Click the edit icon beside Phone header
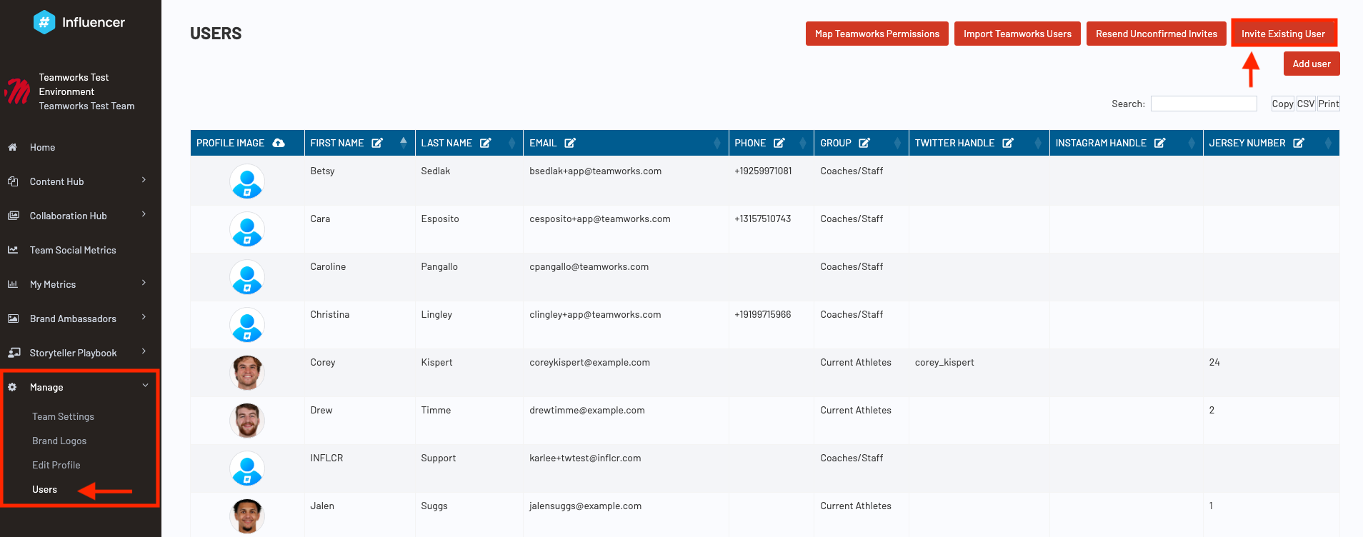1363x537 pixels. coord(779,143)
